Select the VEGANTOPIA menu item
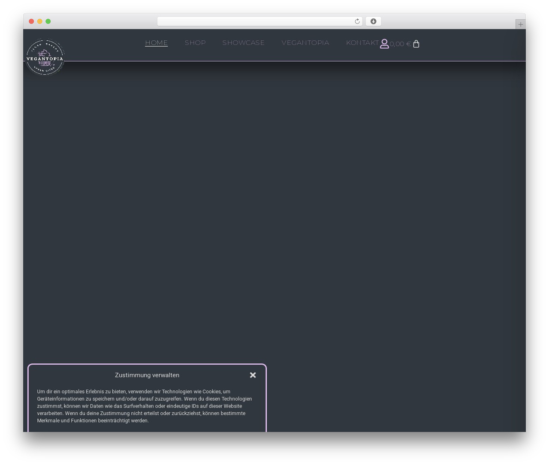 (305, 42)
